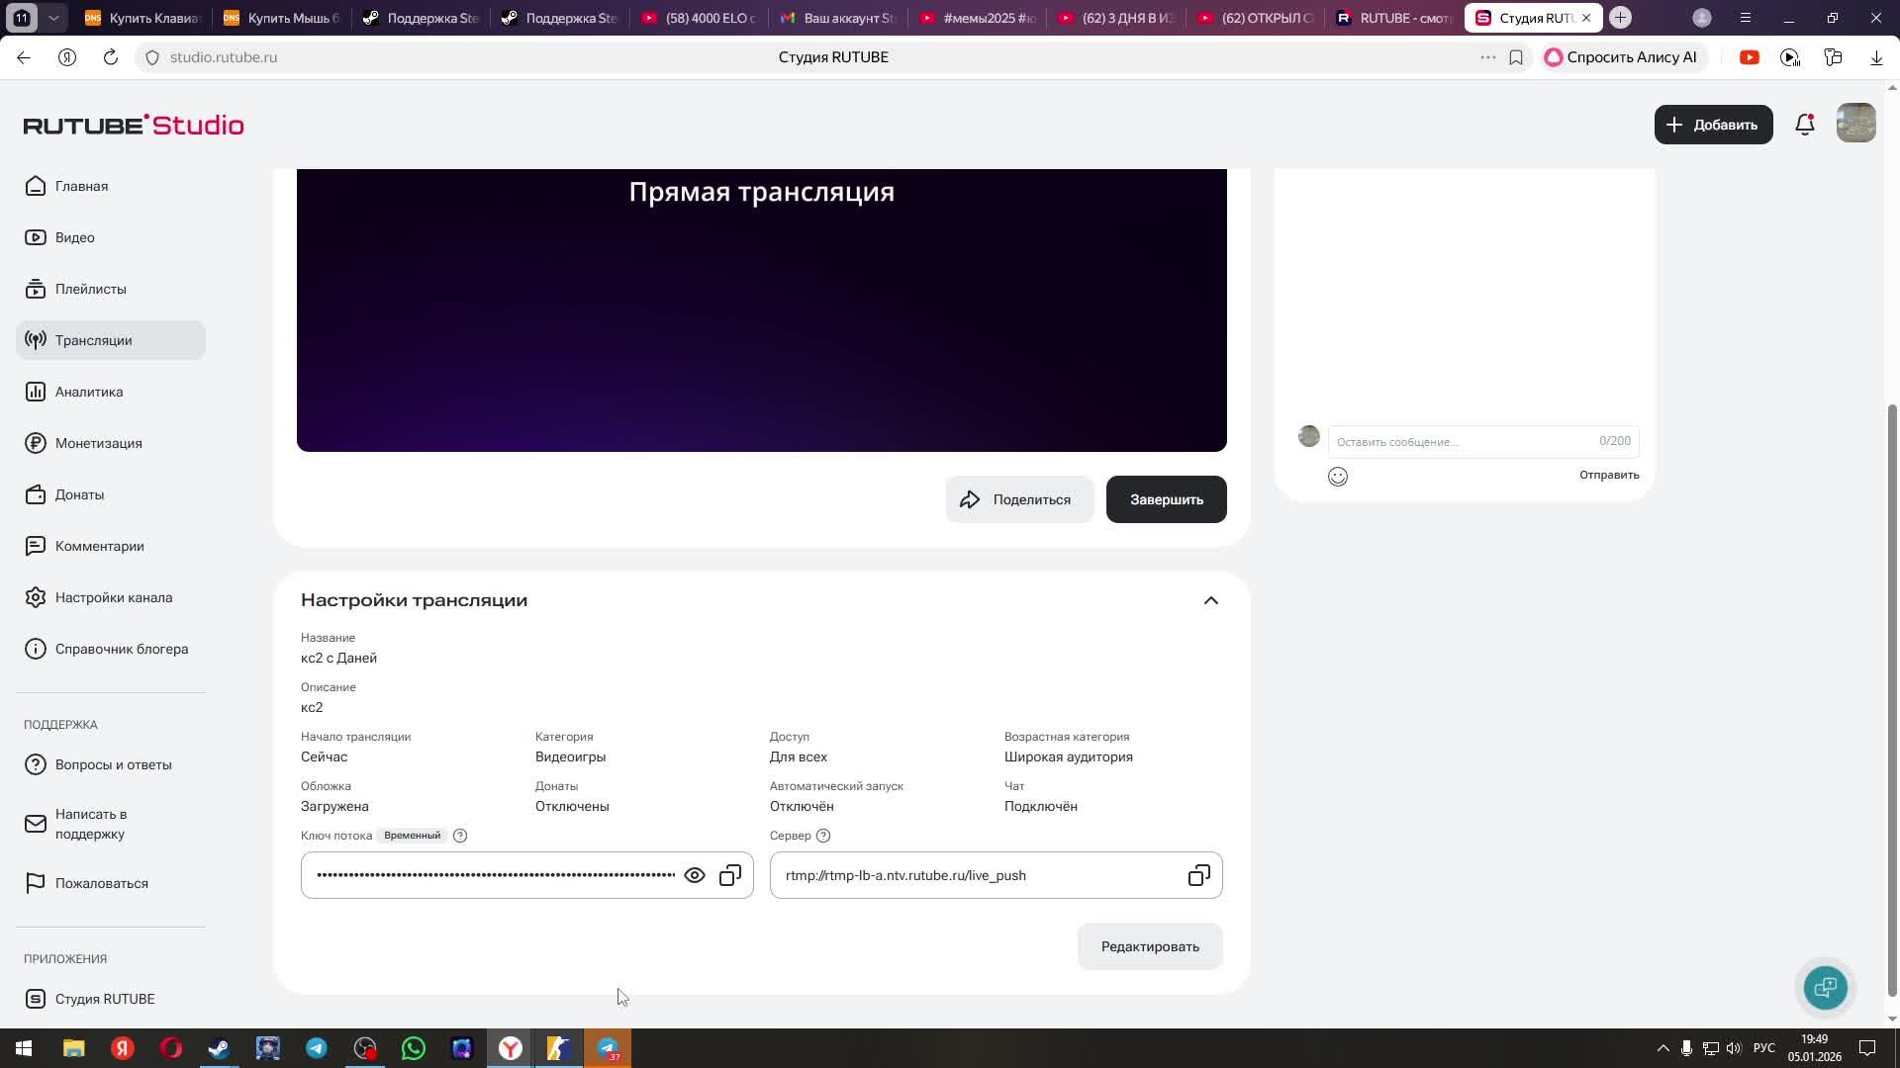Image resolution: width=1900 pixels, height=1068 pixels.
Task: Open a new browser tab
Action: tap(1620, 18)
